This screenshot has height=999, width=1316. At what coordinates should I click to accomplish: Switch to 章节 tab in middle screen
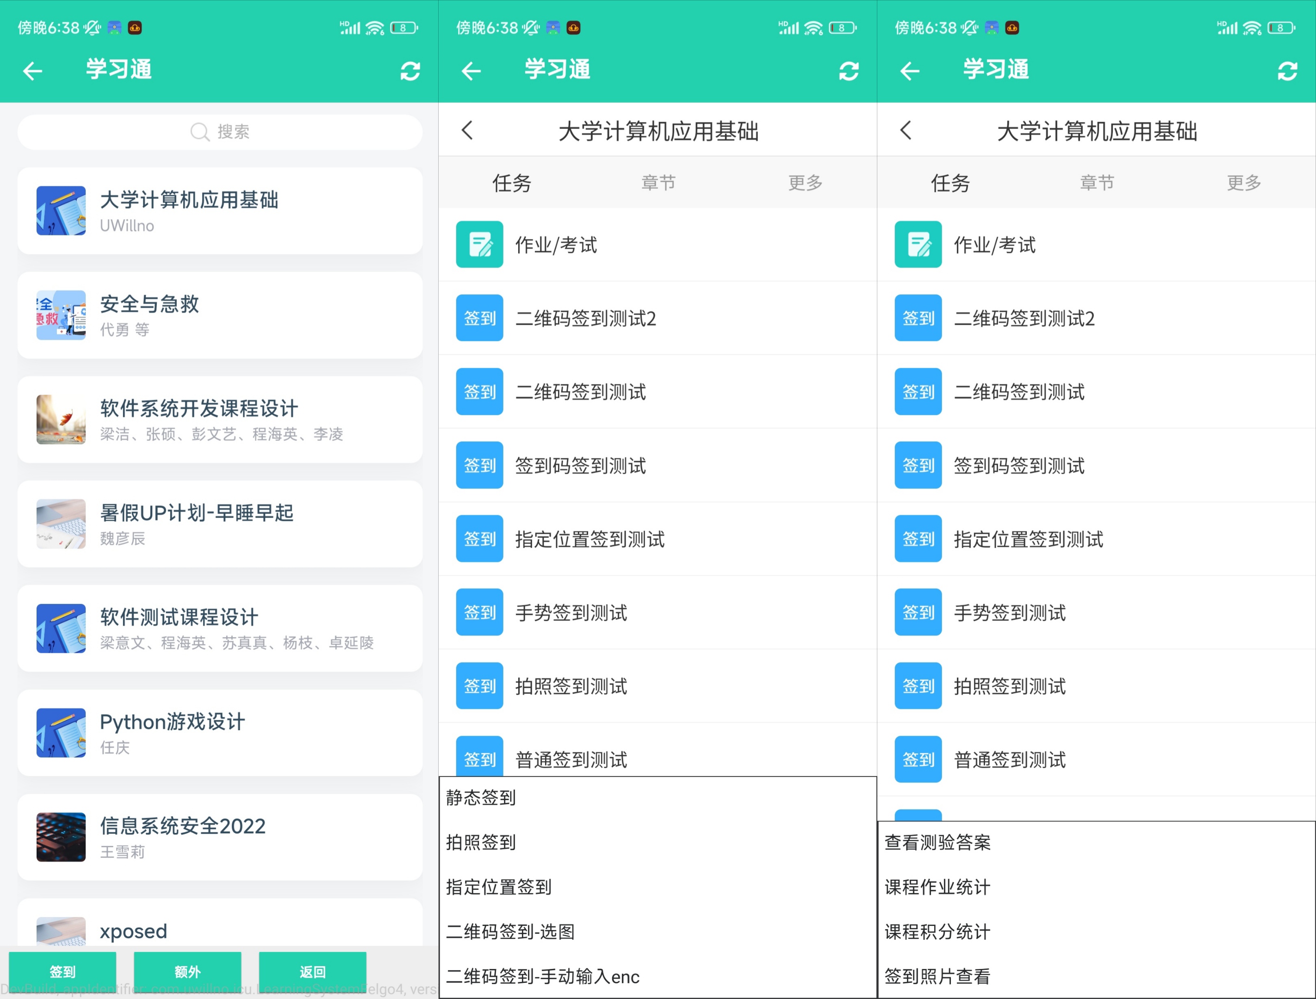pyautogui.click(x=658, y=183)
